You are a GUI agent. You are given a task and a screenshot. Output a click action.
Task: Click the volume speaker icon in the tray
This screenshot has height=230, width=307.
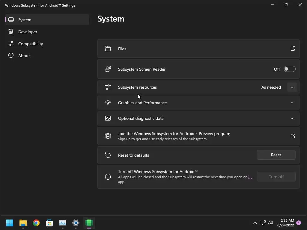pyautogui.click(x=270, y=223)
